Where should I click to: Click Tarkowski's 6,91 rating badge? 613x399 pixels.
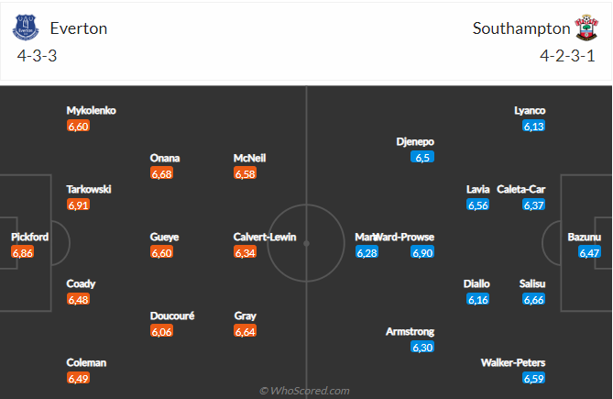tap(78, 205)
